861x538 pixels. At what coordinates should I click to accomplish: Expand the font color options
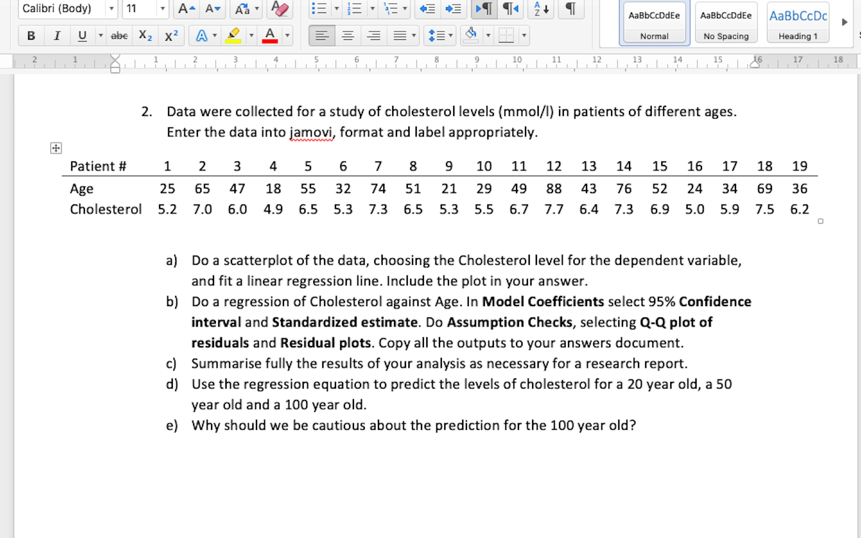[x=287, y=36]
